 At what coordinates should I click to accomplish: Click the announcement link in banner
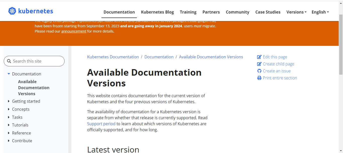pyautogui.click(x=74, y=31)
